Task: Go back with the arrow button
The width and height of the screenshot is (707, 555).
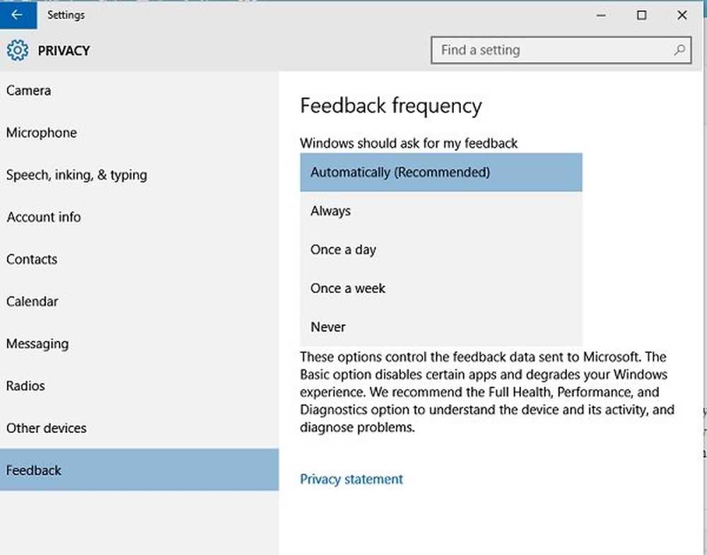Action: click(18, 15)
